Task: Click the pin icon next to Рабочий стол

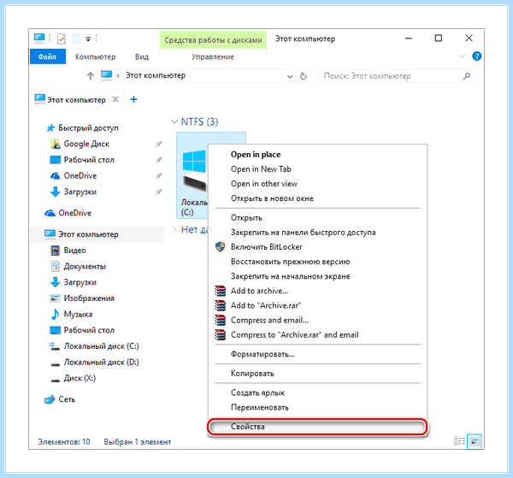Action: tap(159, 160)
